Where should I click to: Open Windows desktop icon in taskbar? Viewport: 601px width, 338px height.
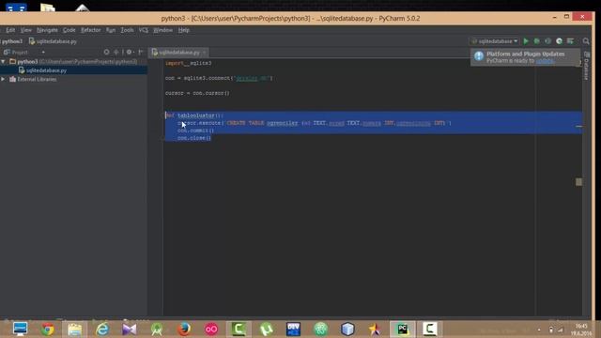20,330
